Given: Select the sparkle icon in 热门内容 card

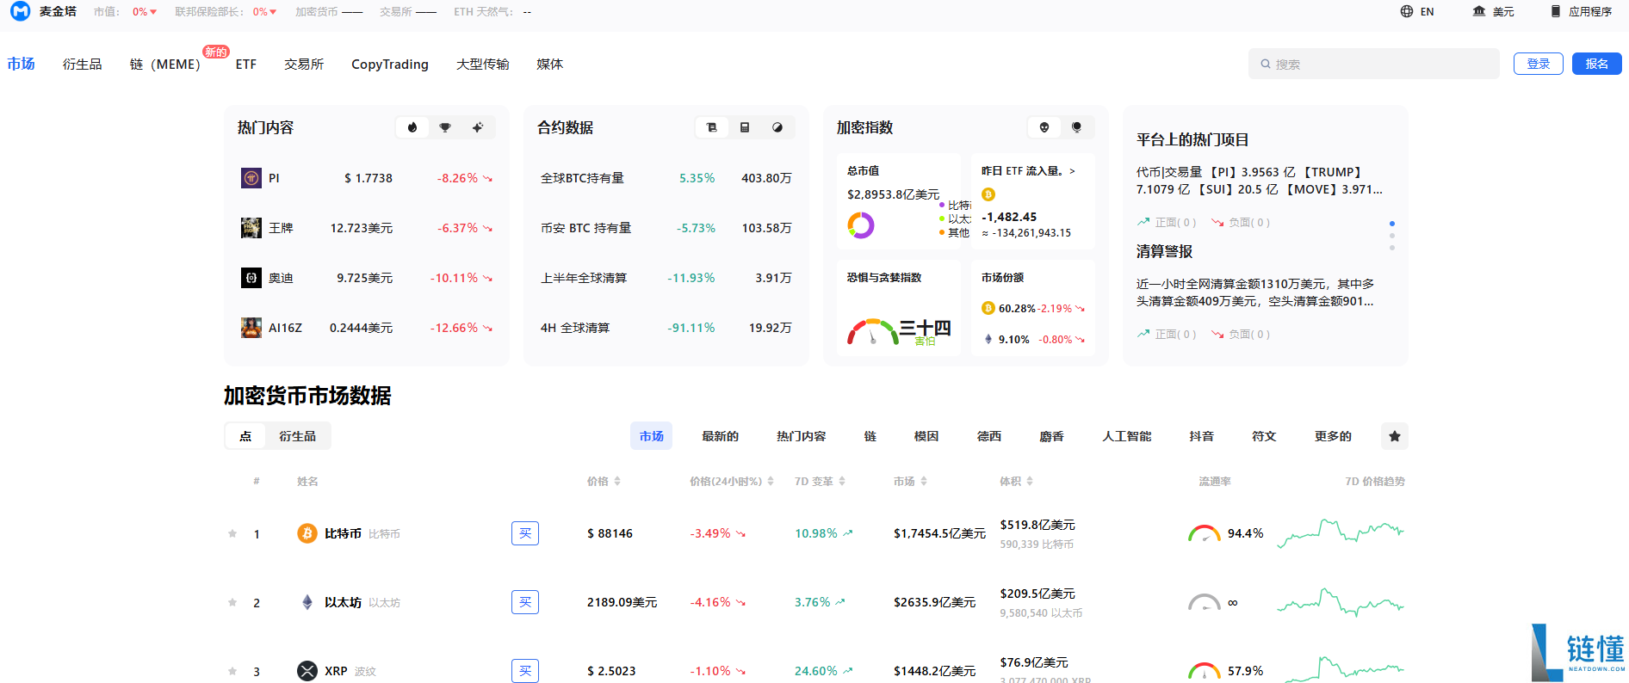Looking at the screenshot, I should pos(478,127).
